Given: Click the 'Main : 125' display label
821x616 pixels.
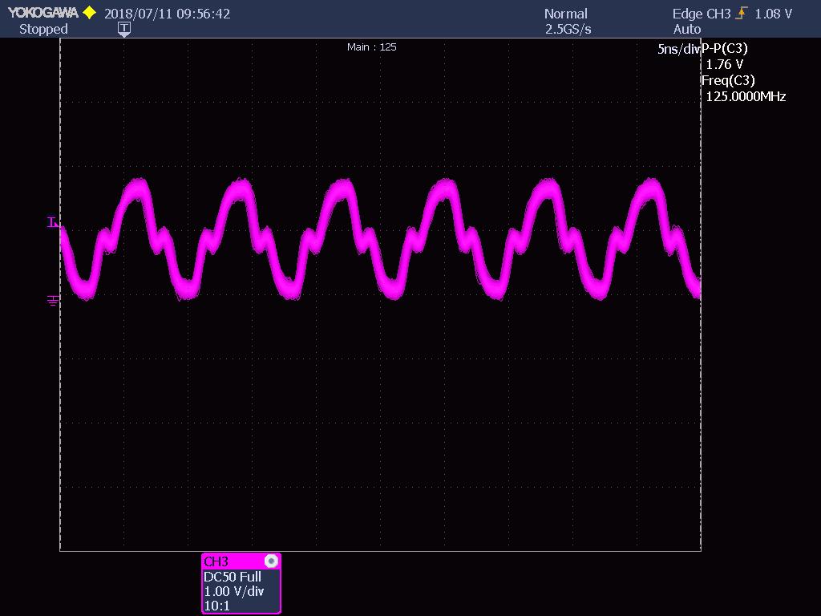Looking at the screenshot, I should click(x=372, y=47).
